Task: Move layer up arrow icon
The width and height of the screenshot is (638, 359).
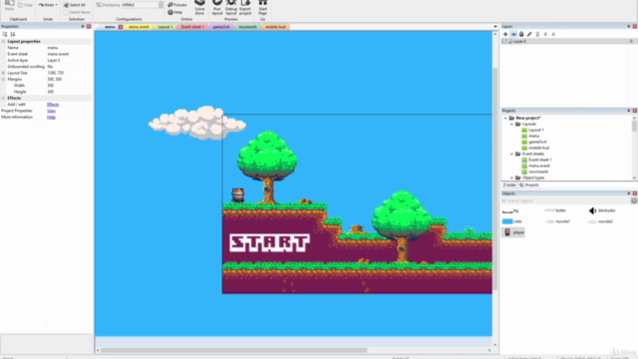Action: point(545,35)
